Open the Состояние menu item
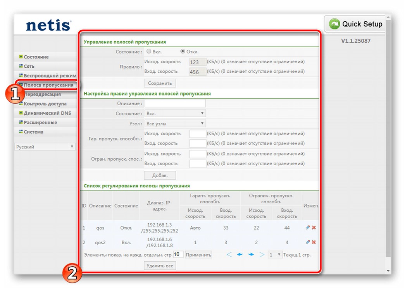This screenshot has height=288, width=405. click(36, 57)
